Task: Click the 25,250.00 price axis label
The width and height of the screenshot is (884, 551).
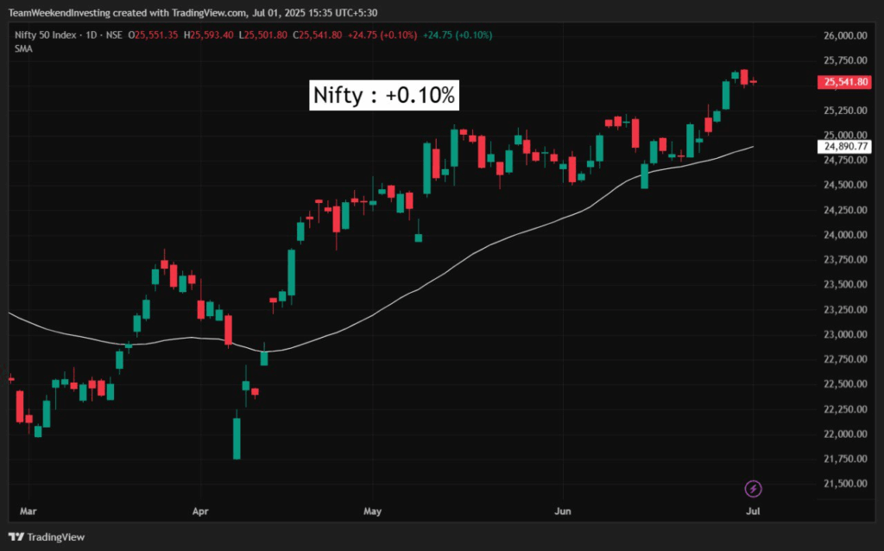Action: 845,111
